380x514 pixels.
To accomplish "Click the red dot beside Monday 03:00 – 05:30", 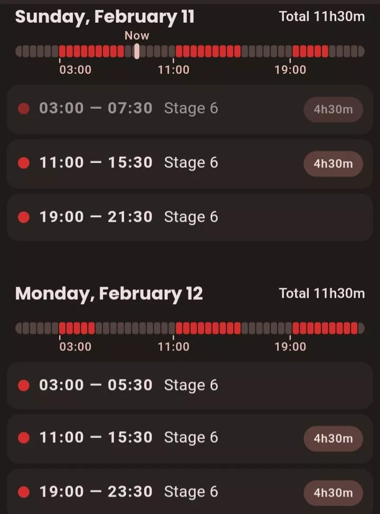I will click(x=24, y=386).
